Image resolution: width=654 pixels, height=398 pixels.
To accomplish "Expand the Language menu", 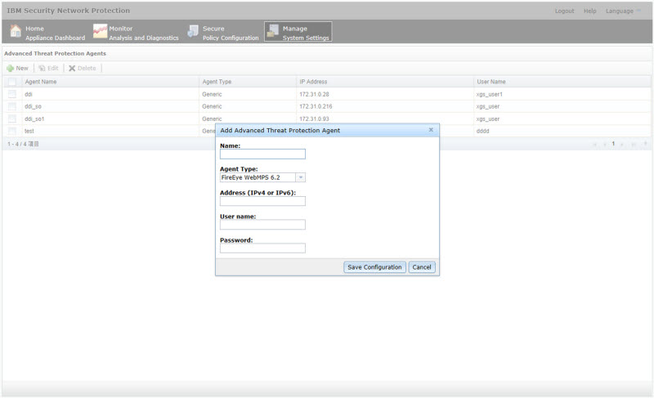I will point(625,11).
